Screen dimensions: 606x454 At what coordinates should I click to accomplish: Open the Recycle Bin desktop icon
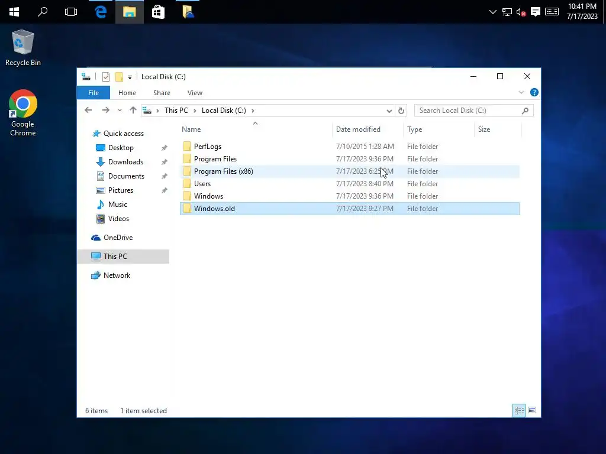(23, 47)
